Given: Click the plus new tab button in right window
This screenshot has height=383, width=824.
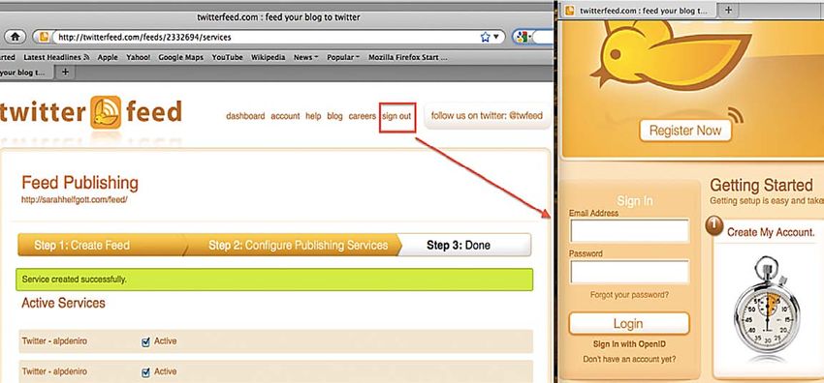Looking at the screenshot, I should pyautogui.click(x=728, y=11).
